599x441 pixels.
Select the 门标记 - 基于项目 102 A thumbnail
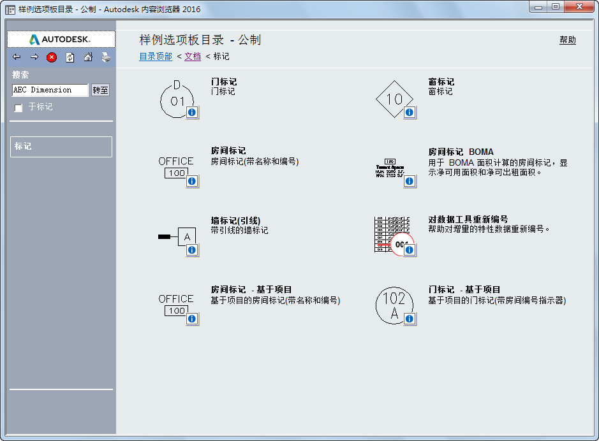coord(394,305)
